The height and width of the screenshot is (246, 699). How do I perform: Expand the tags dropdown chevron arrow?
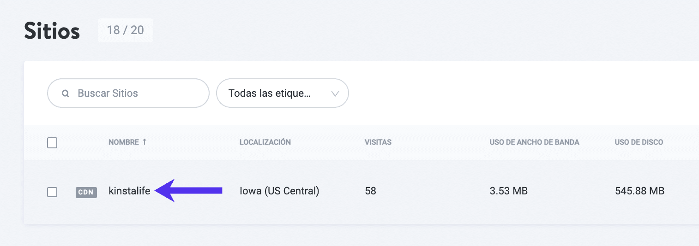pos(335,94)
